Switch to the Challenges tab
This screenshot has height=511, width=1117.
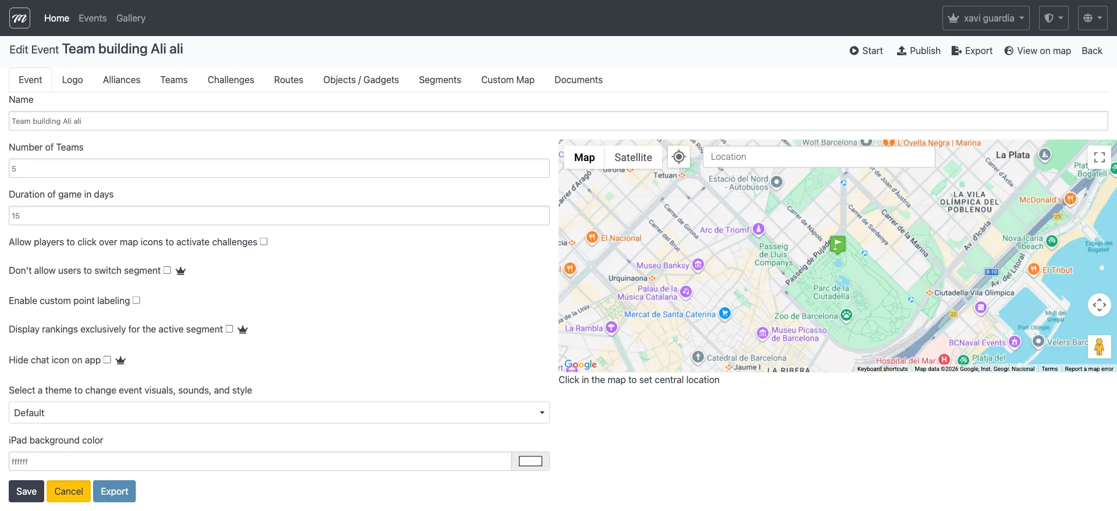(x=230, y=80)
